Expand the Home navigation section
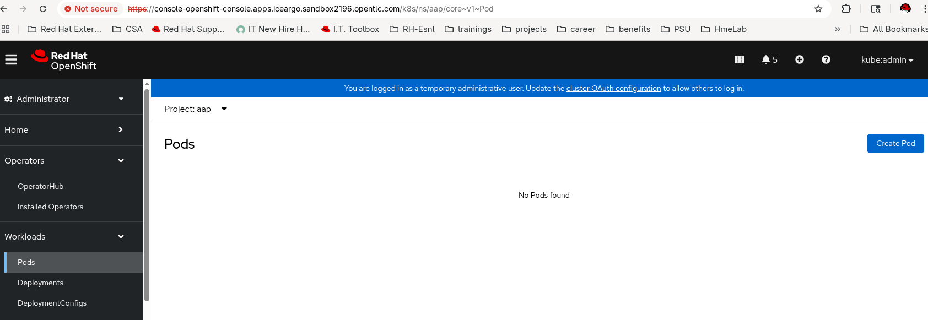928x320 pixels. tap(64, 130)
